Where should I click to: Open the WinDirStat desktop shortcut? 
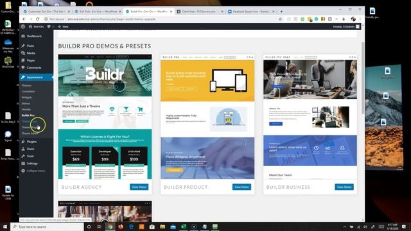coord(8,62)
